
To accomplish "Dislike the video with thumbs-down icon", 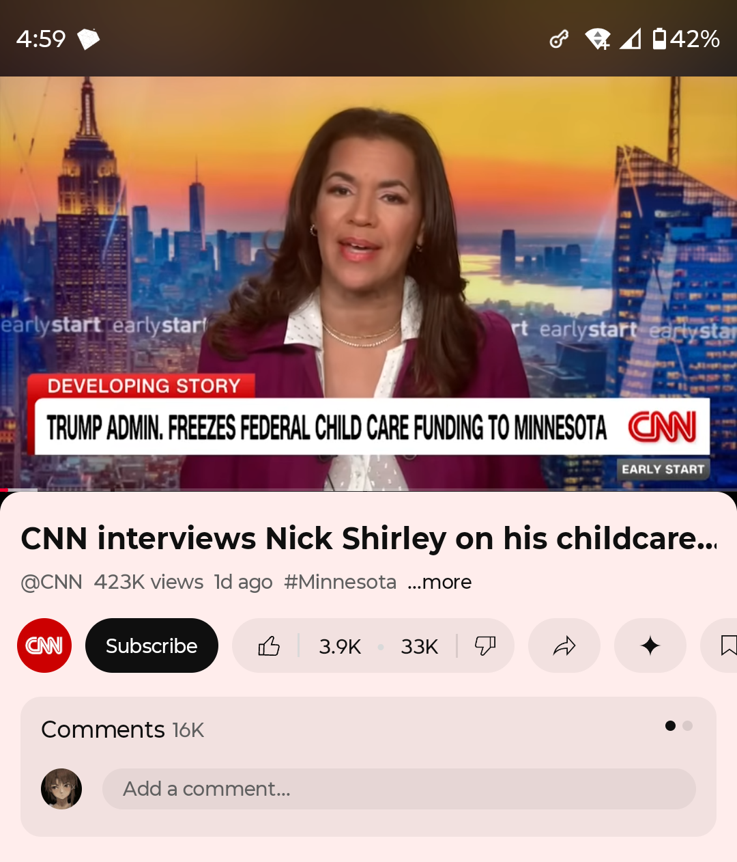I will [485, 645].
